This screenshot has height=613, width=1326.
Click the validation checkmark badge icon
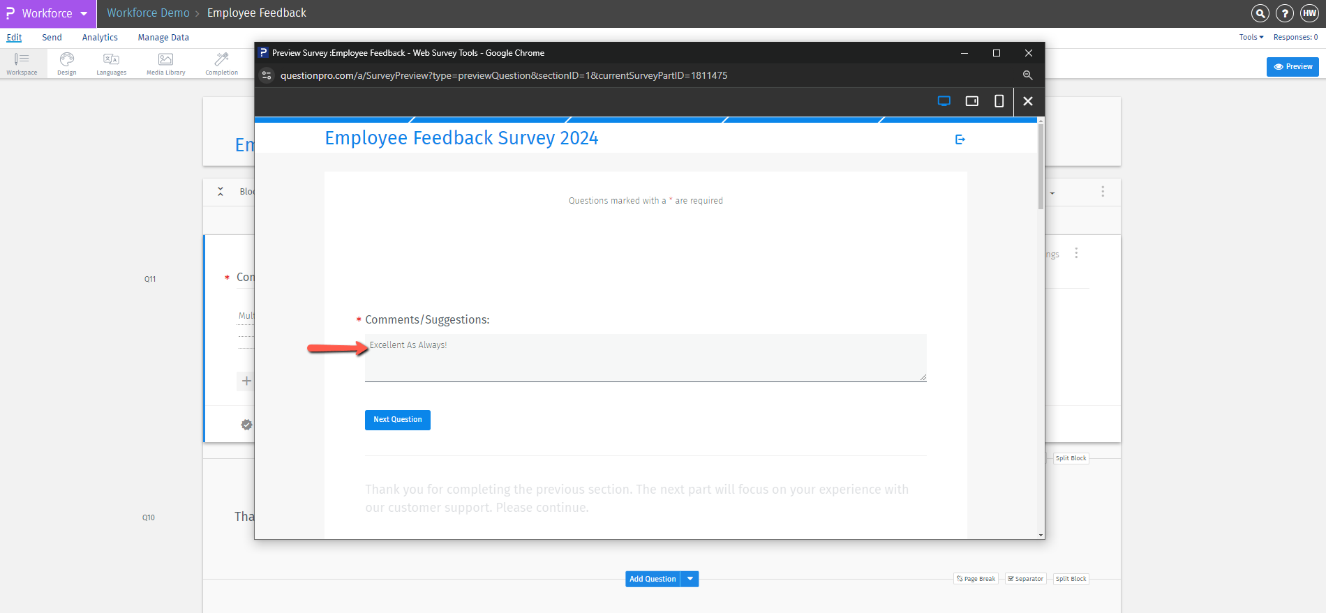pyautogui.click(x=246, y=424)
